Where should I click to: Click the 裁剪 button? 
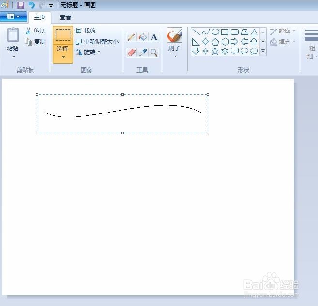coord(86,31)
